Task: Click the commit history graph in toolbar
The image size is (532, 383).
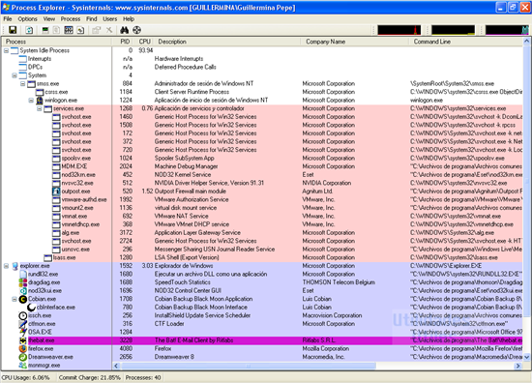Action: 453,30
